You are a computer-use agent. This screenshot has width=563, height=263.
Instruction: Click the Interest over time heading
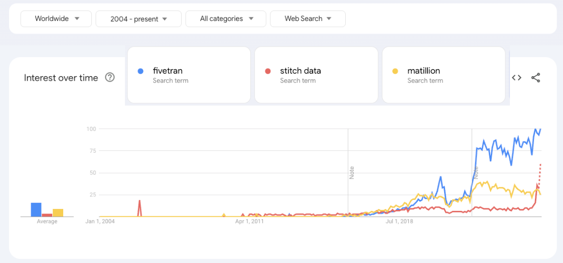pyautogui.click(x=61, y=78)
